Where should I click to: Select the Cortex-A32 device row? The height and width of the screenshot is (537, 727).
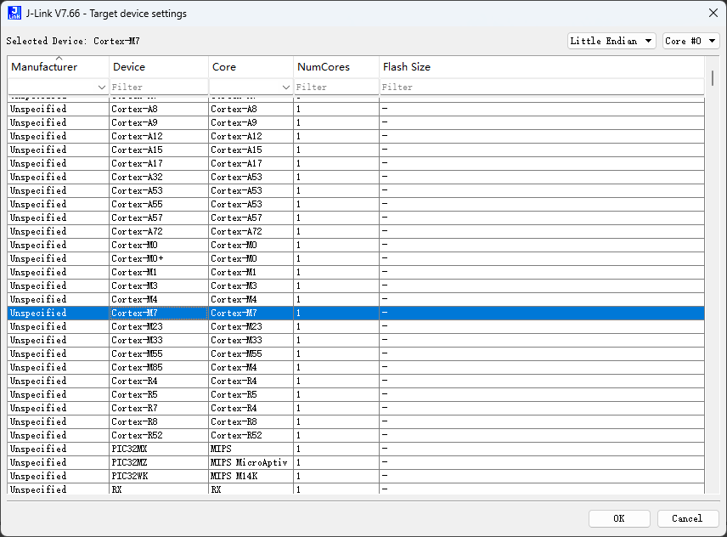[x=356, y=177]
